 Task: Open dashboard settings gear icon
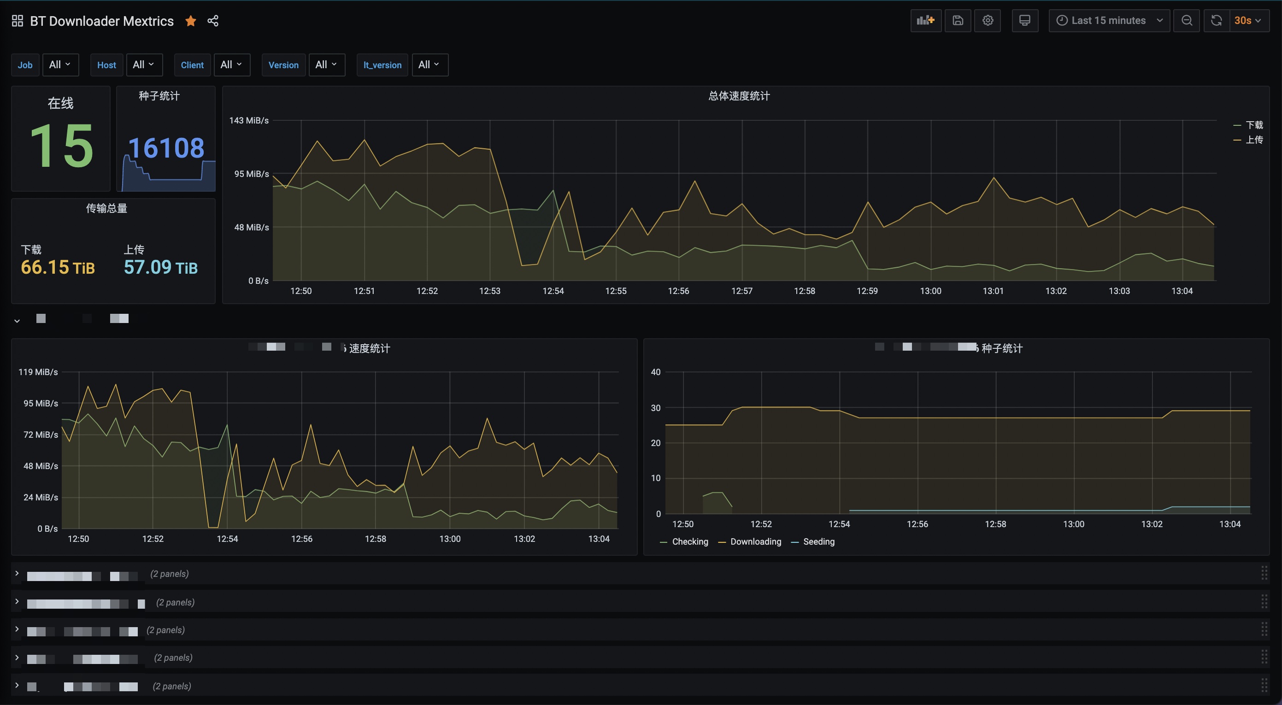[x=988, y=20]
